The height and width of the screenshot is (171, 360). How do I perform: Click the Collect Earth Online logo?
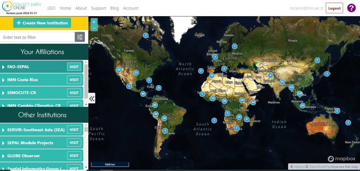(18, 7)
